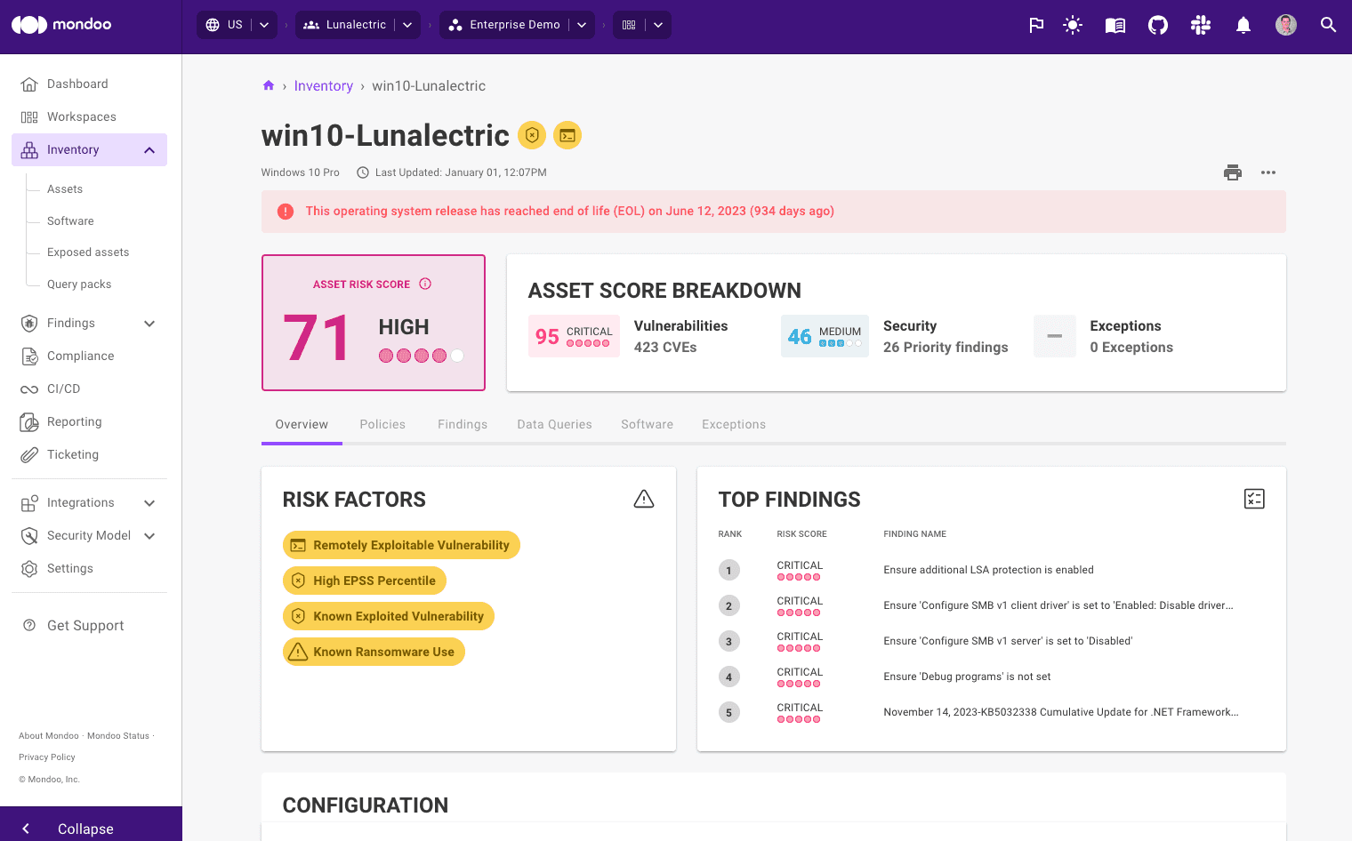Open the US region dropdown
The width and height of the screenshot is (1352, 841).
pos(263,25)
